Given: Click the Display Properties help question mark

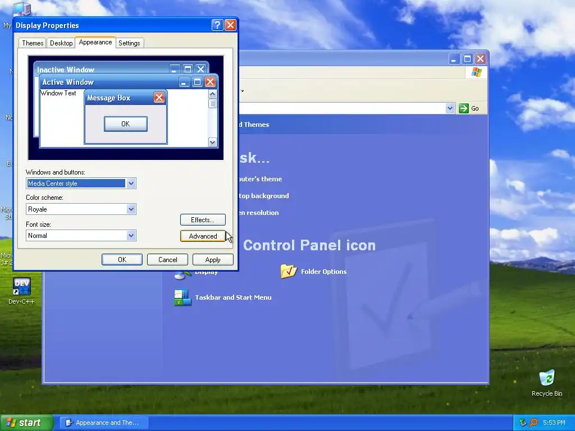Looking at the screenshot, I should [x=217, y=25].
